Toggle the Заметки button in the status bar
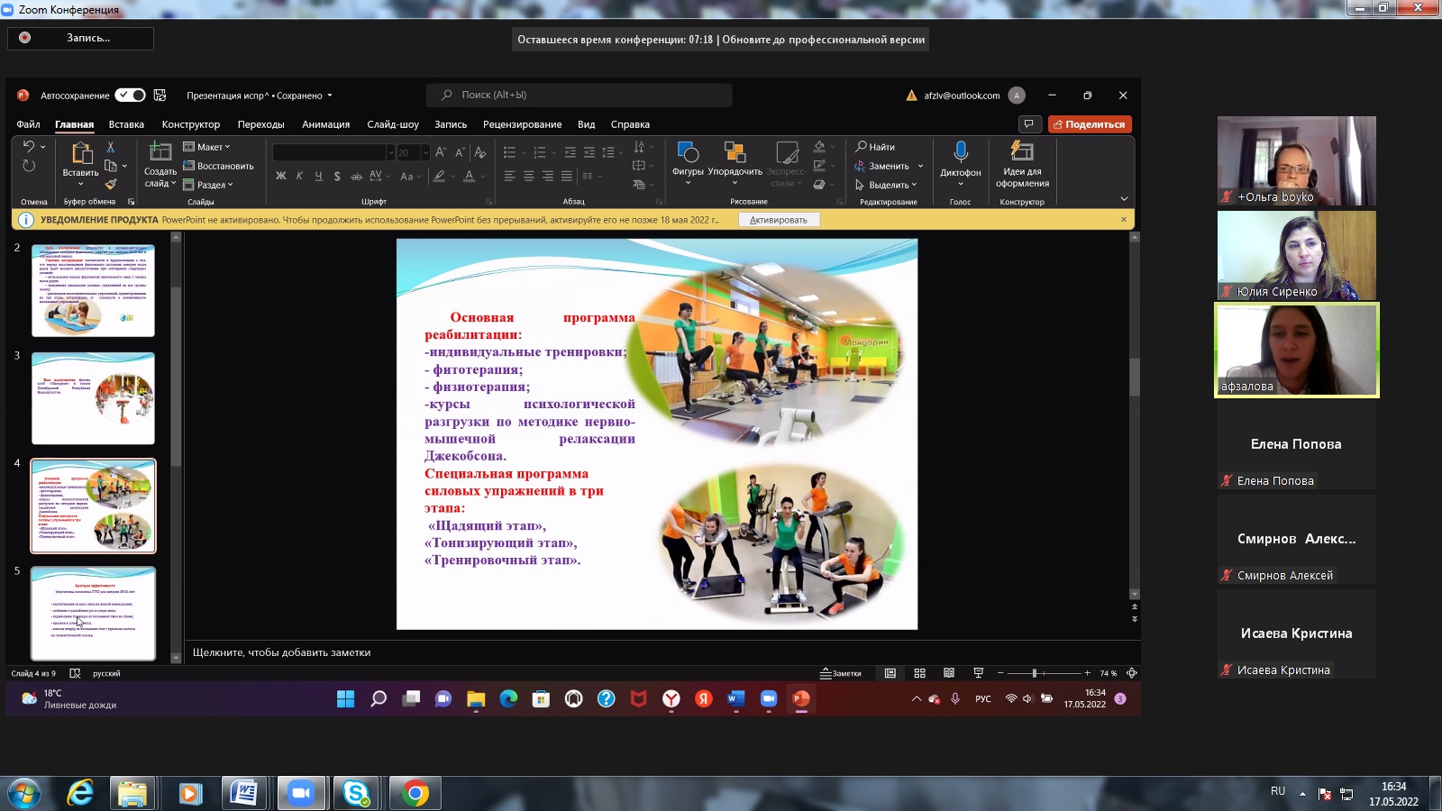Image resolution: width=1442 pixels, height=811 pixels. [x=841, y=673]
